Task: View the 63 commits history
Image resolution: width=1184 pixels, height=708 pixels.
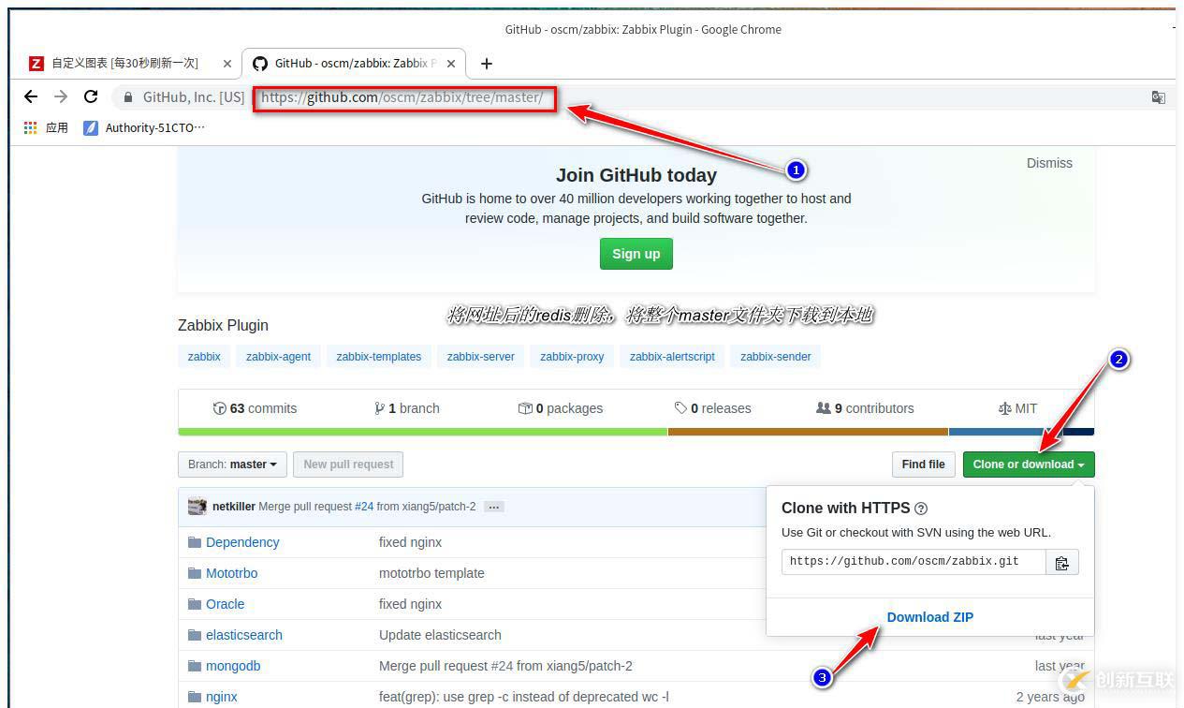Action: (255, 408)
